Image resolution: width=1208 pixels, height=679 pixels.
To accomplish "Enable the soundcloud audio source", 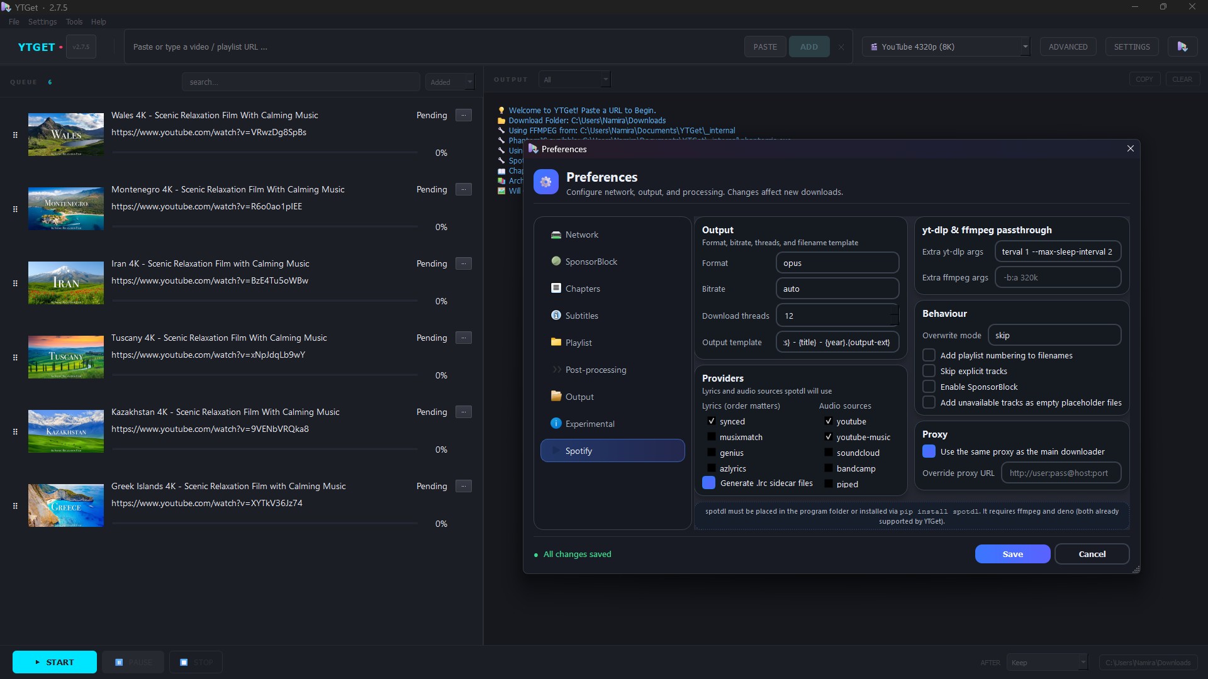I will coord(828,453).
